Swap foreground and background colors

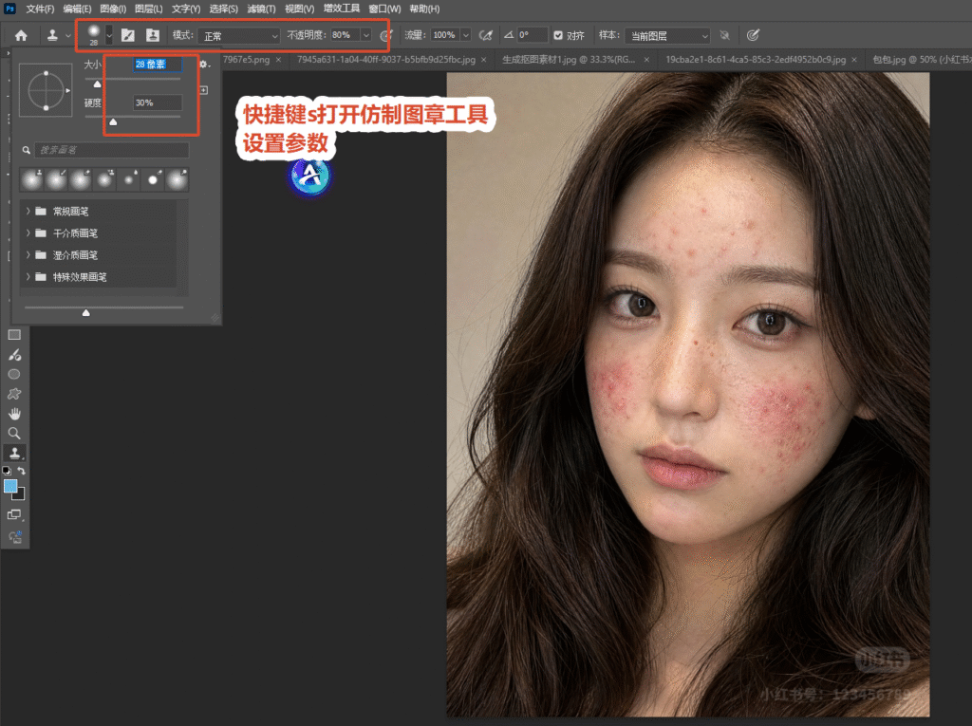[21, 471]
